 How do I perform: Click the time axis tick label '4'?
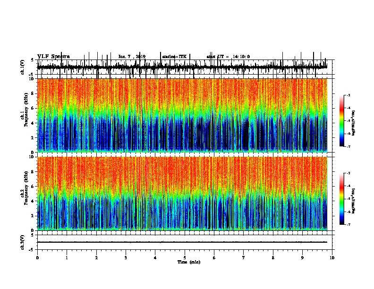click(x=155, y=258)
